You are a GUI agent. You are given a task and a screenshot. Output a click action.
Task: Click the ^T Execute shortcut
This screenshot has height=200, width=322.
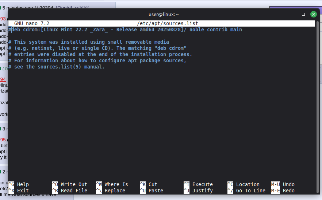198,184
